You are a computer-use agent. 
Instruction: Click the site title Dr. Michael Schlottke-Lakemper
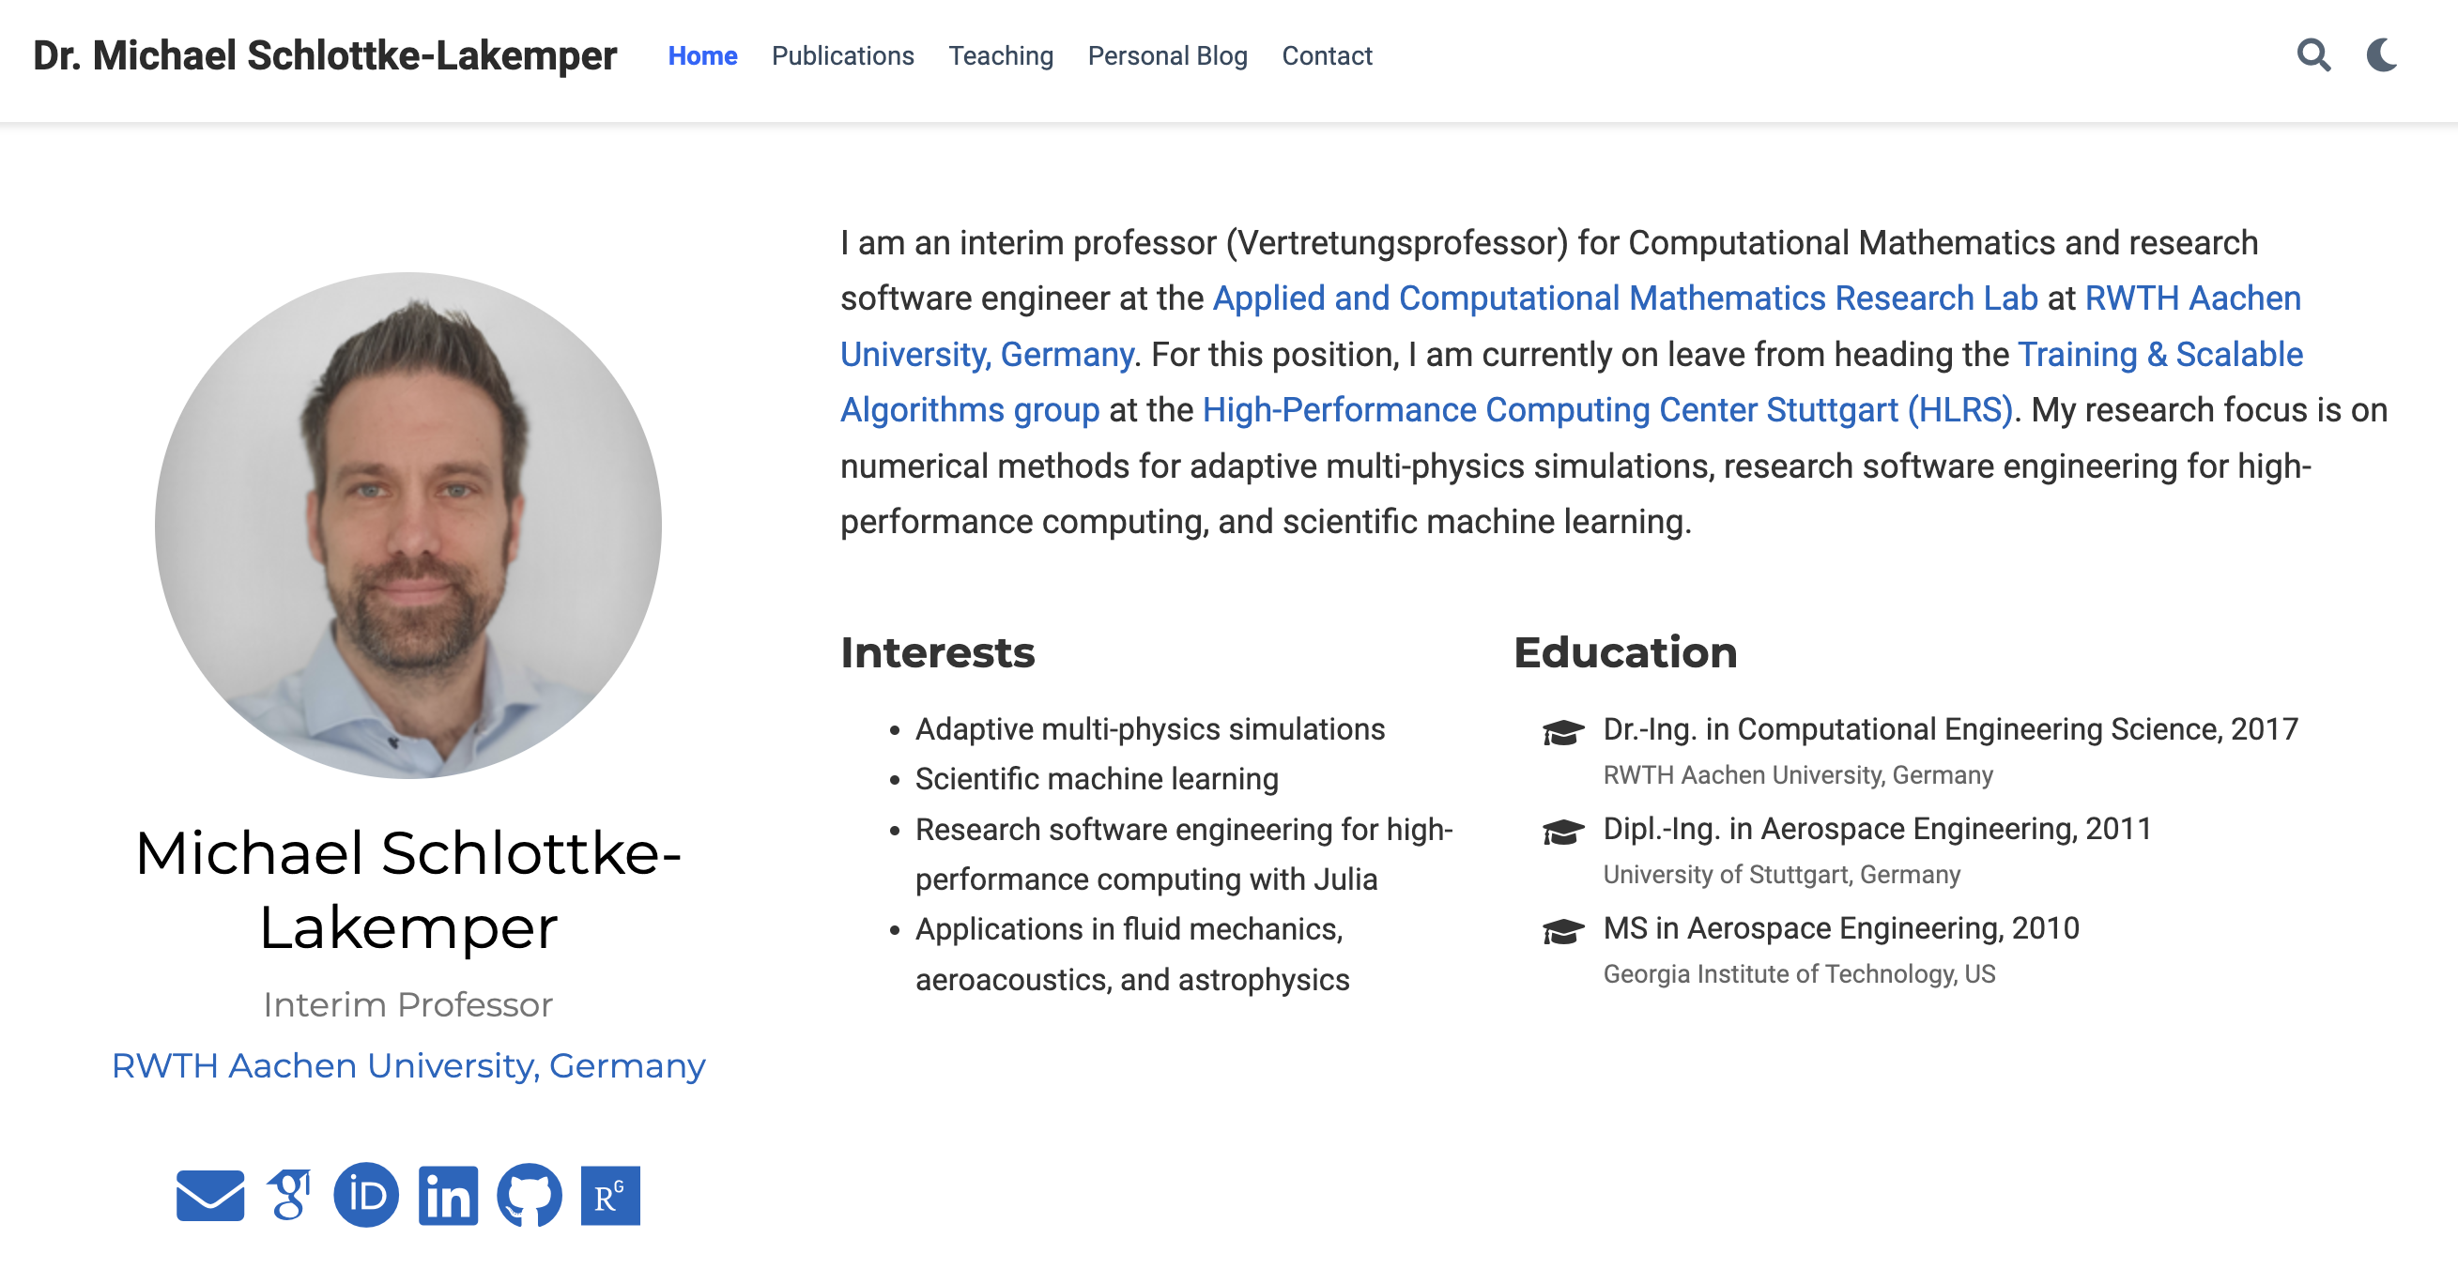click(x=325, y=55)
